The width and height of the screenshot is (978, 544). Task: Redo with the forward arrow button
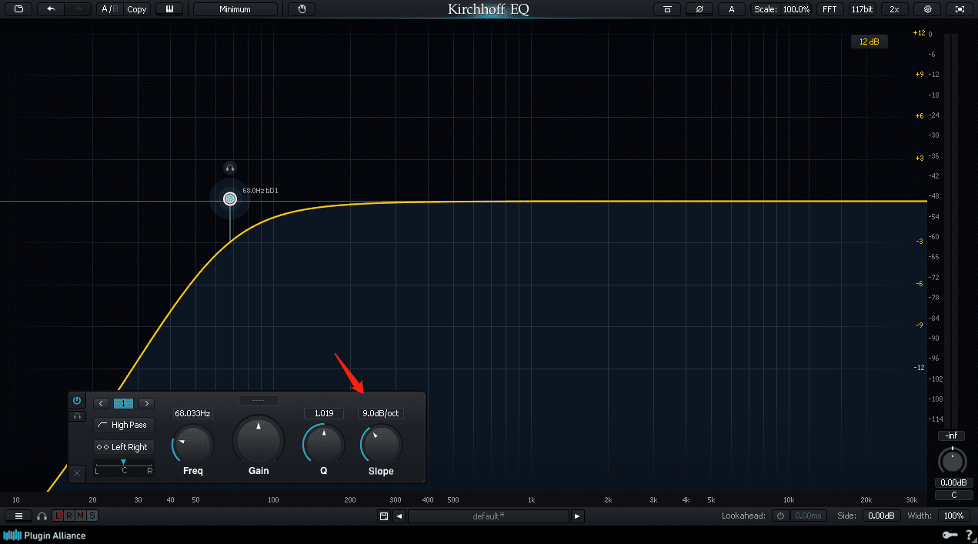click(78, 9)
